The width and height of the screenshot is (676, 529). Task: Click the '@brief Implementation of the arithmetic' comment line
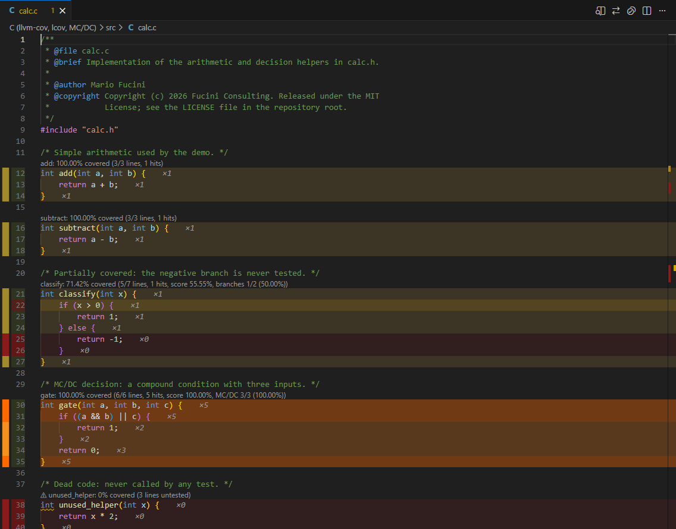pos(212,62)
